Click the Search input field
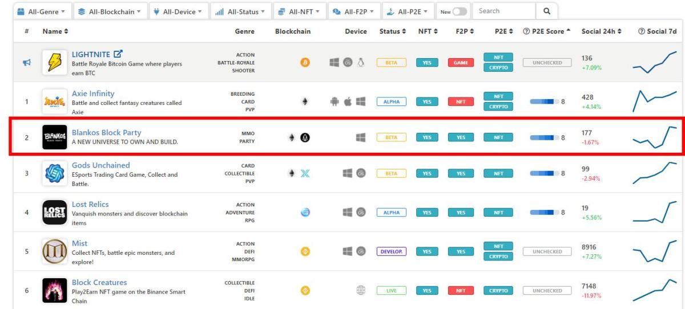The image size is (685, 309). [x=504, y=11]
